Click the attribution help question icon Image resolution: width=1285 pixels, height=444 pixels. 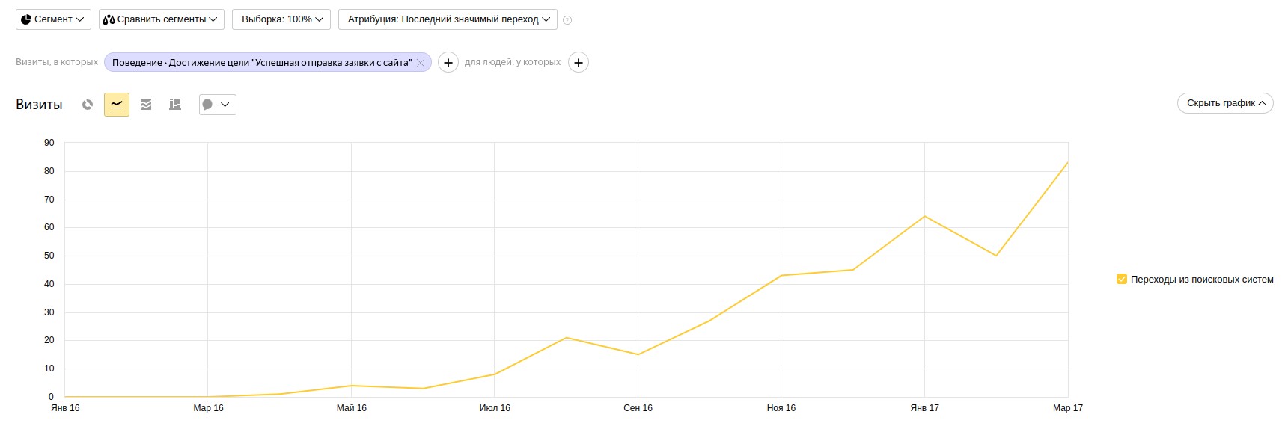567,20
